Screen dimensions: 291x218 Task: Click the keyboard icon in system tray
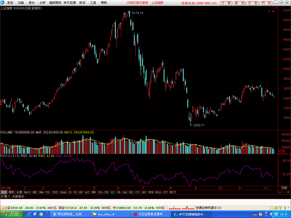(x=255, y=214)
